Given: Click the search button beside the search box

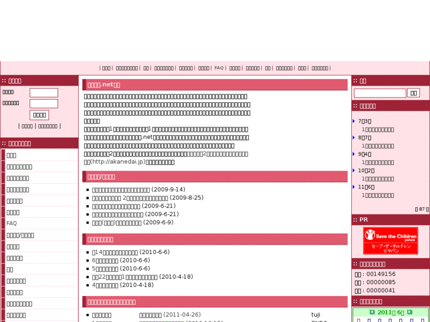Looking at the screenshot, I should (413, 93).
